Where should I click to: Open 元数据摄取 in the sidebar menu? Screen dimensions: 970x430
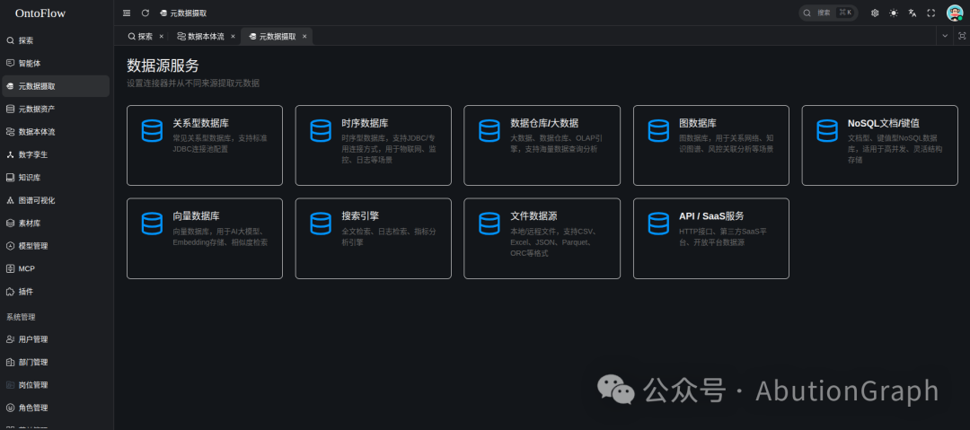[56, 86]
